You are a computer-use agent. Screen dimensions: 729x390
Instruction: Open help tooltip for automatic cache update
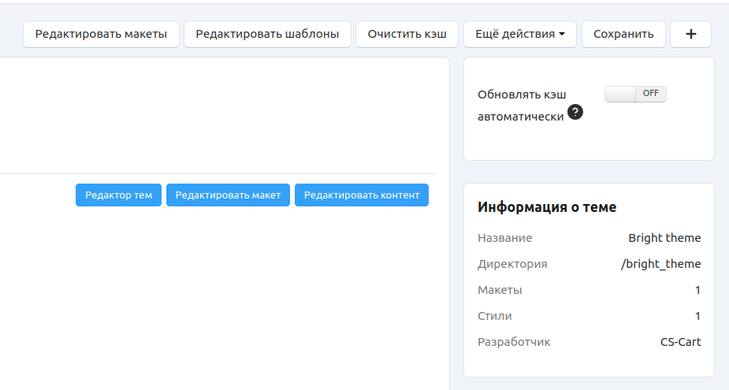coord(575,113)
